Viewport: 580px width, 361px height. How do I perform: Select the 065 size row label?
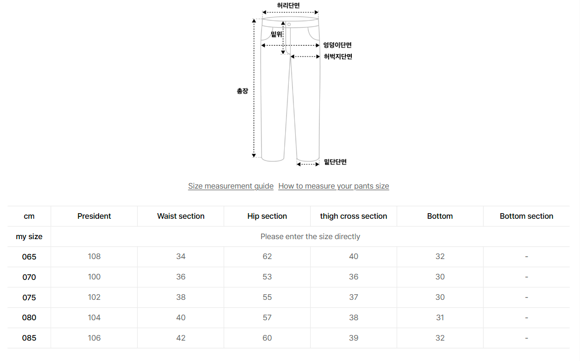(x=29, y=257)
